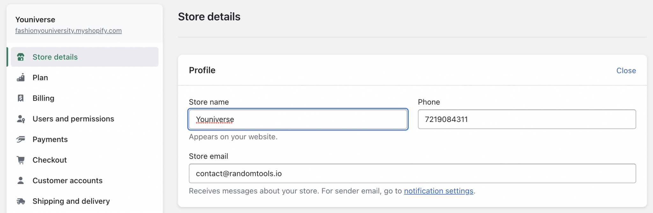Screen dimensions: 653x213
Task: Open the Plan settings page
Action: click(x=40, y=78)
